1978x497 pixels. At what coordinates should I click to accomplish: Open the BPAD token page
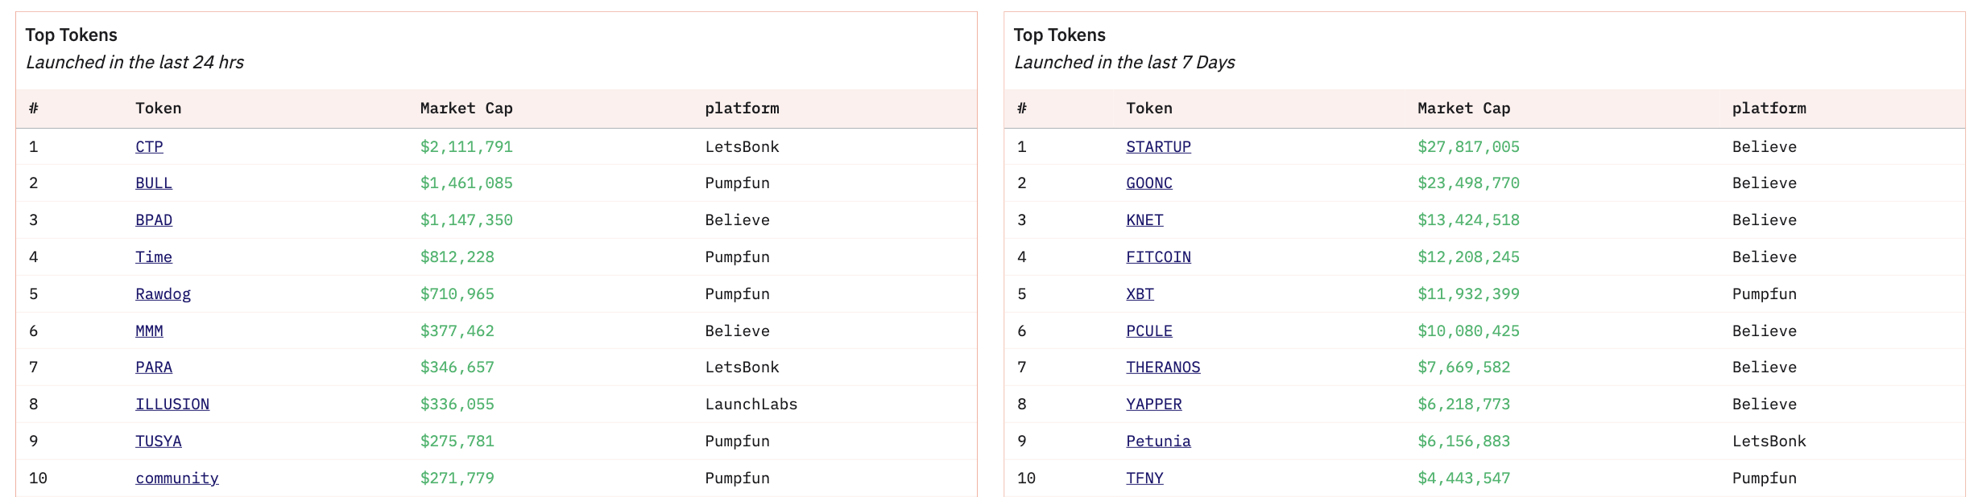(153, 220)
